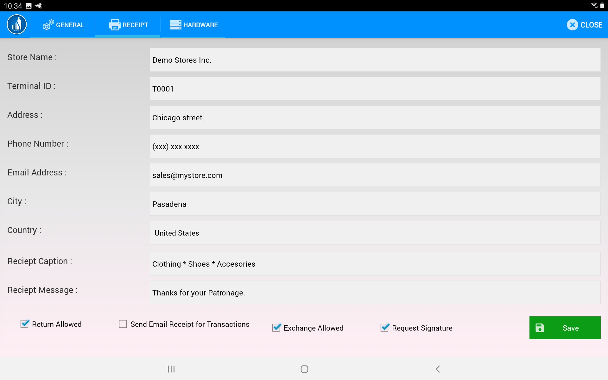
Task: Tap the Android back navigation arrow
Action: (x=438, y=369)
